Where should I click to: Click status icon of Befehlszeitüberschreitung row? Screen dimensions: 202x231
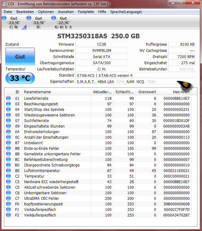pos(8,159)
